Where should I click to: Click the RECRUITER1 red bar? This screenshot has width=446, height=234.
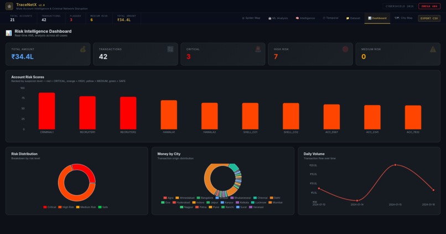(x=87, y=113)
